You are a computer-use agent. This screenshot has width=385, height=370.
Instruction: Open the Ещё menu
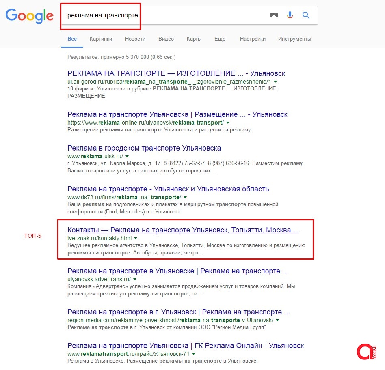(x=220, y=39)
